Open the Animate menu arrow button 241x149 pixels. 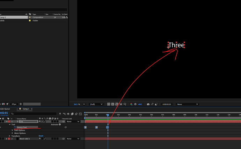(x=60, y=125)
